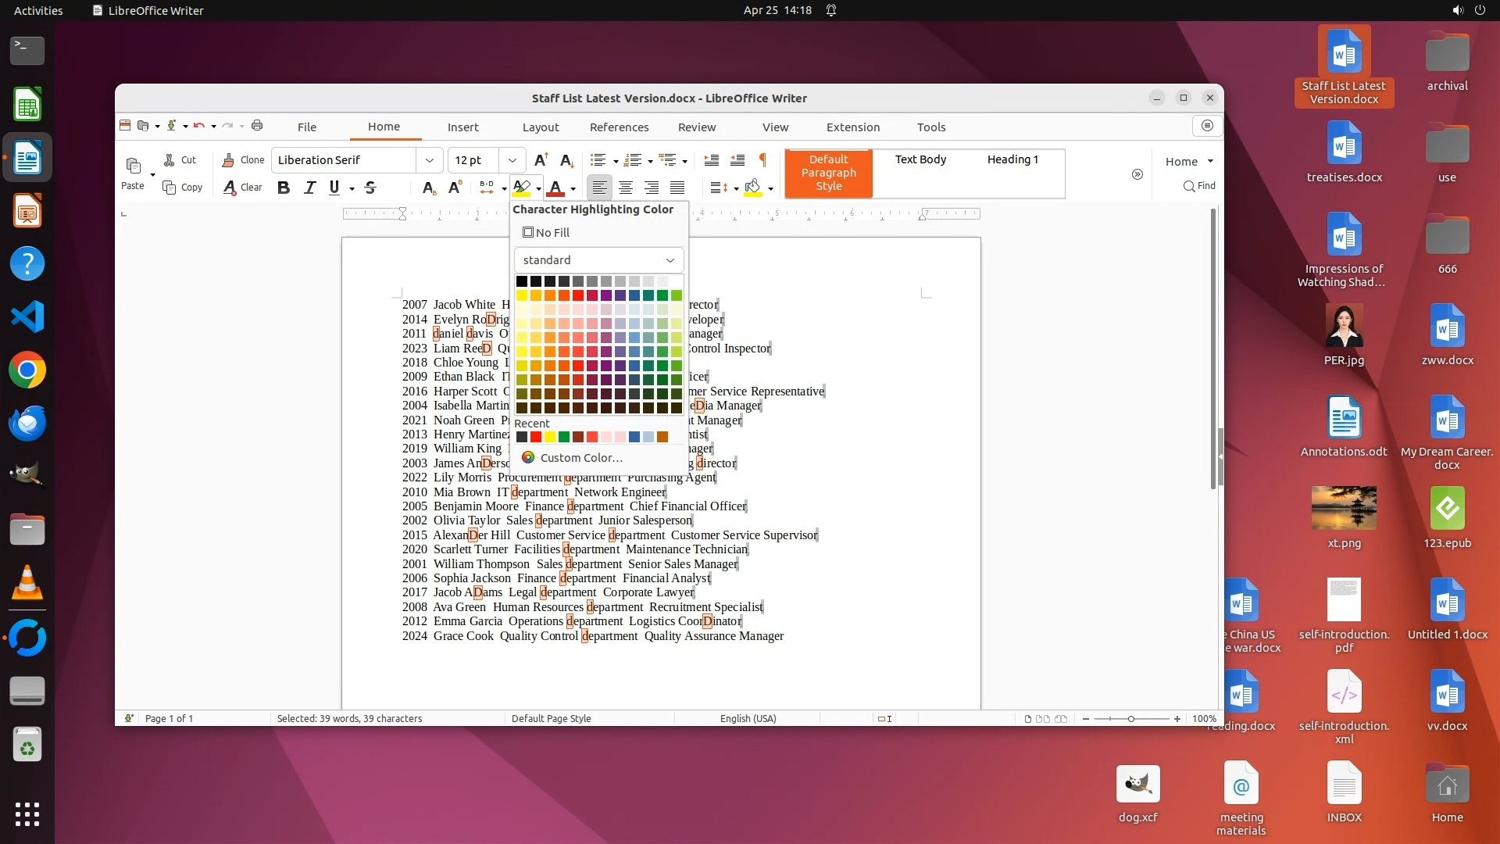Open Thunderbird from the Ubuntu dock
Screen dimensions: 1500x844
(27, 423)
